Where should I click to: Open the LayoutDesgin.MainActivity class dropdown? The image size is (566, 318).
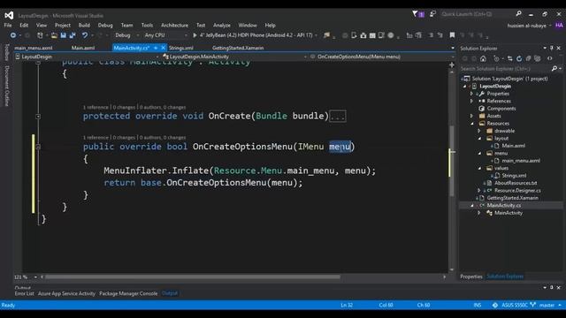(x=234, y=57)
